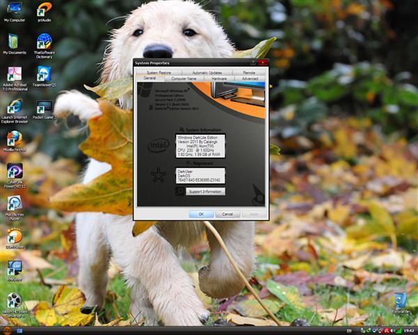The image size is (418, 335).
Task: Click the Support Information button
Action: click(205, 191)
